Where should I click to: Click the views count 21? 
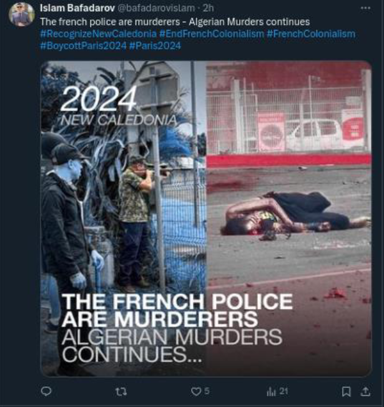pyautogui.click(x=284, y=391)
